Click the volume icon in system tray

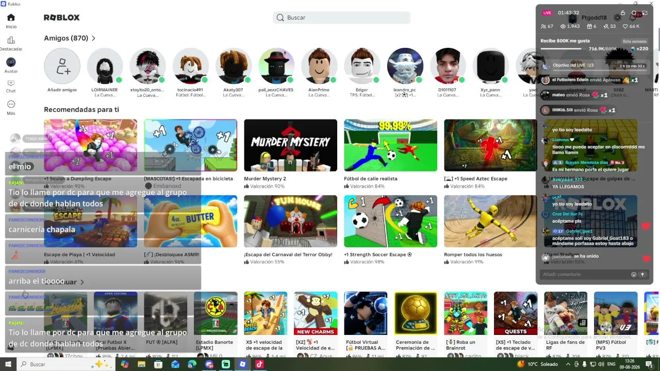600,364
